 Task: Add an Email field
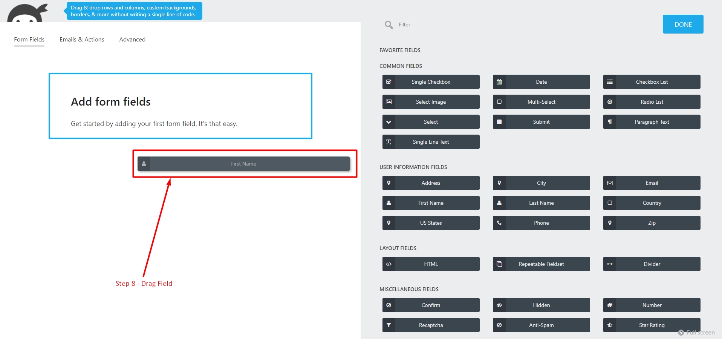pos(652,183)
